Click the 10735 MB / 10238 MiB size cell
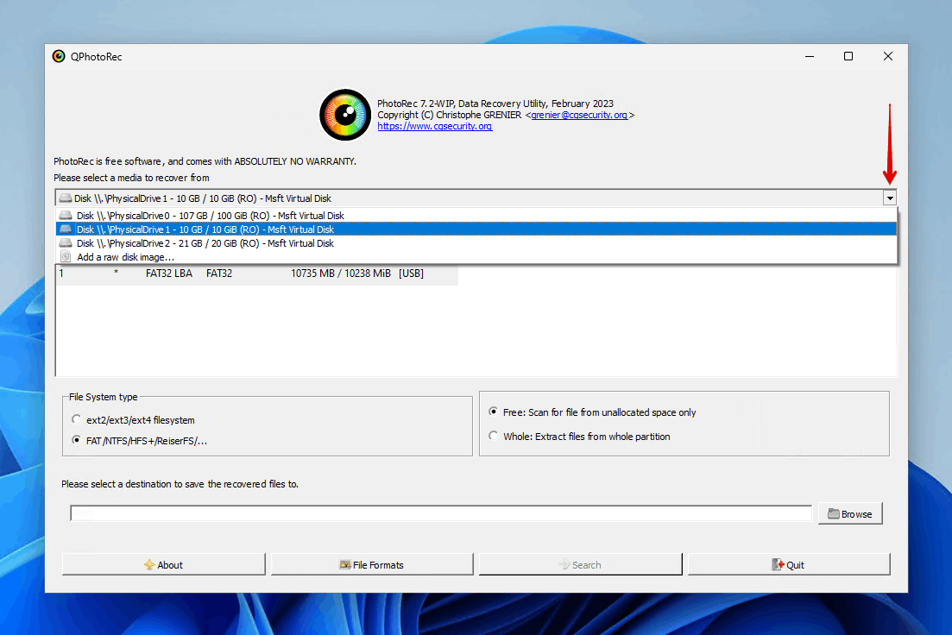This screenshot has height=635, width=952. [x=341, y=273]
